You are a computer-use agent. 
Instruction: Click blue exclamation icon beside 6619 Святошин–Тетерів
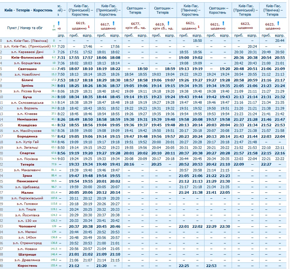[x=169, y=23]
